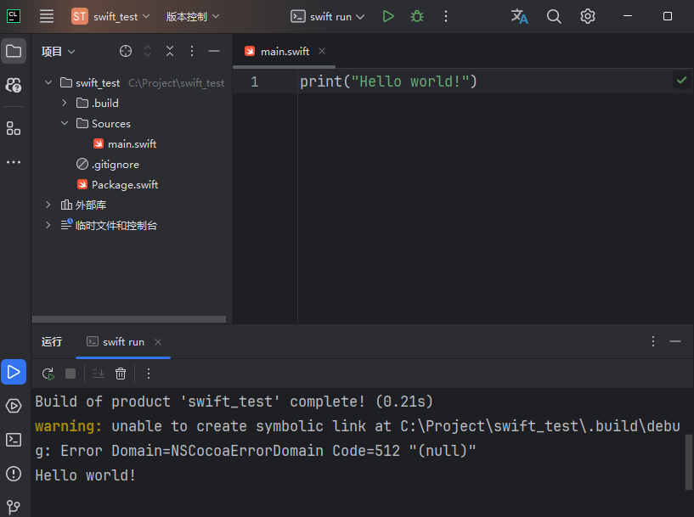Rerun the swift run configuration

(48, 373)
